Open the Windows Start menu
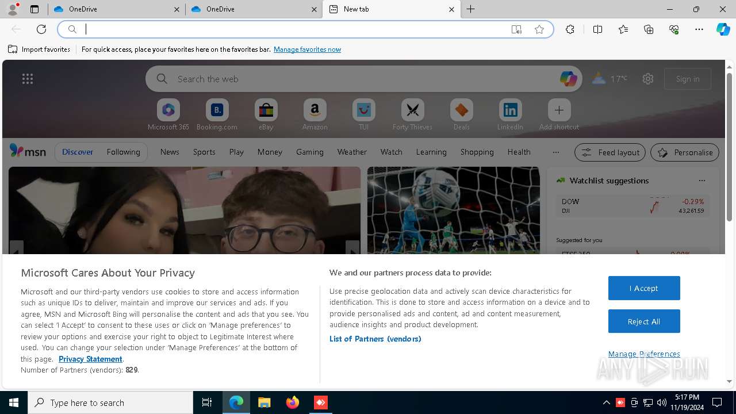 pos(14,402)
